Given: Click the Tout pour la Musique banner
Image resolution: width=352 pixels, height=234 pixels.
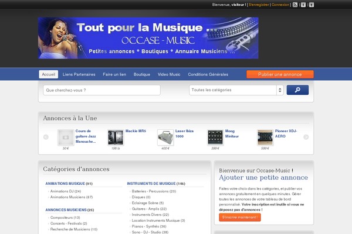Looking at the screenshot, I should point(148,38).
